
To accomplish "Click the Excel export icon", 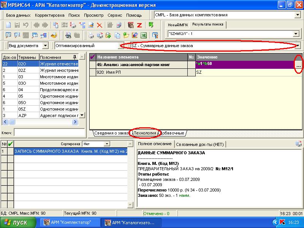I will tap(144, 35).
